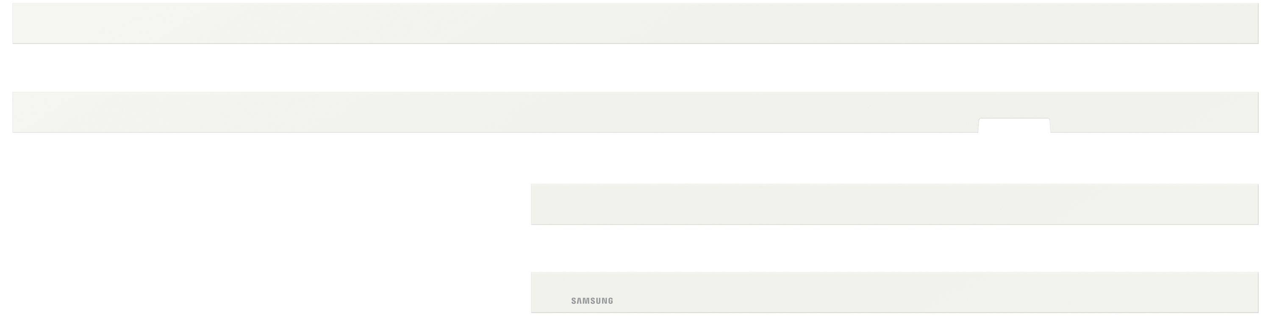Click the left end of the third strip
Image resolution: width=1271 pixels, height=316 pixels.
[x=539, y=205]
